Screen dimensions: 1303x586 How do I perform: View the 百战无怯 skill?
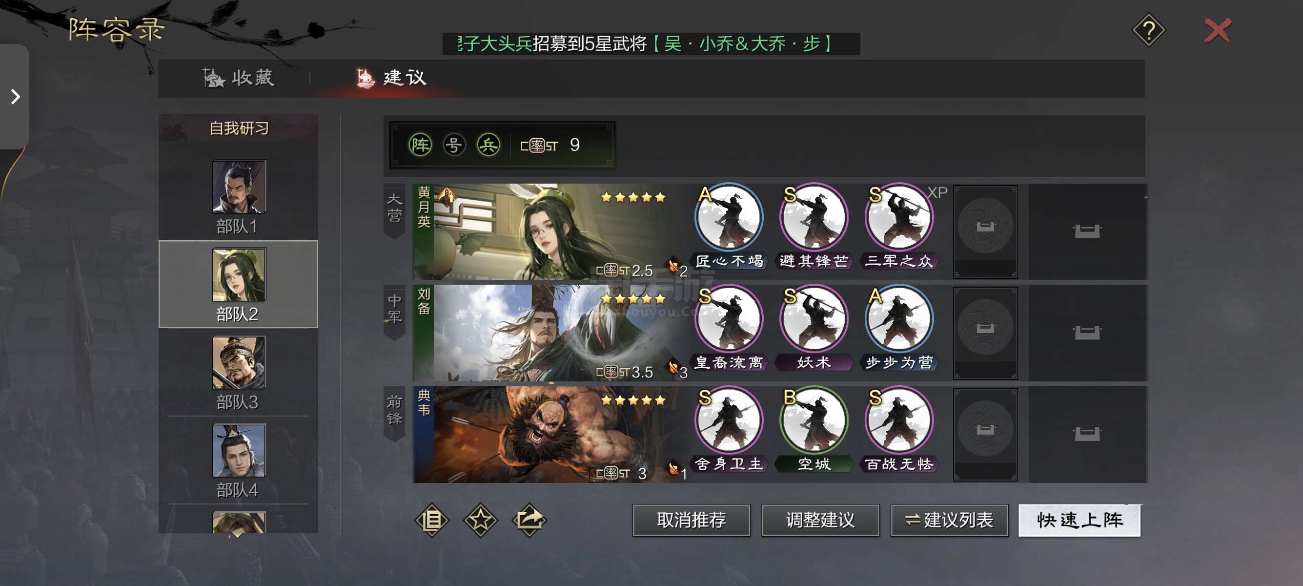899,429
